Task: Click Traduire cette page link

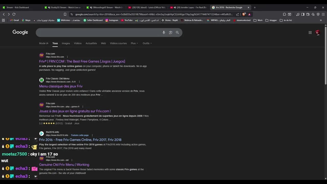Action: coord(80,135)
